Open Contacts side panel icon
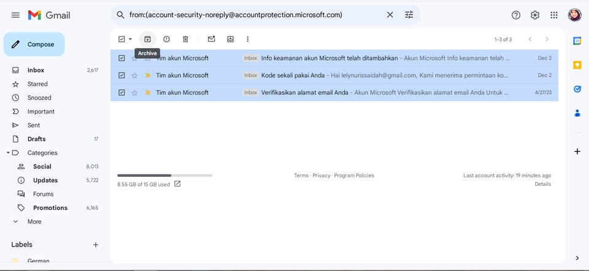This screenshot has width=589, height=271. (577, 113)
